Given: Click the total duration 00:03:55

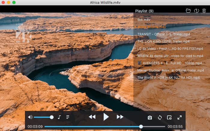Looking at the screenshot, I should tap(175, 127).
